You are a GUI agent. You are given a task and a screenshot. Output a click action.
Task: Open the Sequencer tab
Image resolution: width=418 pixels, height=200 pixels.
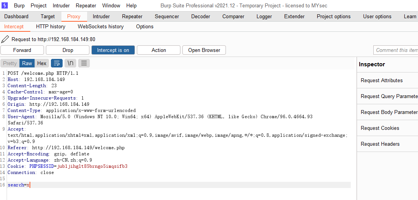click(x=167, y=16)
